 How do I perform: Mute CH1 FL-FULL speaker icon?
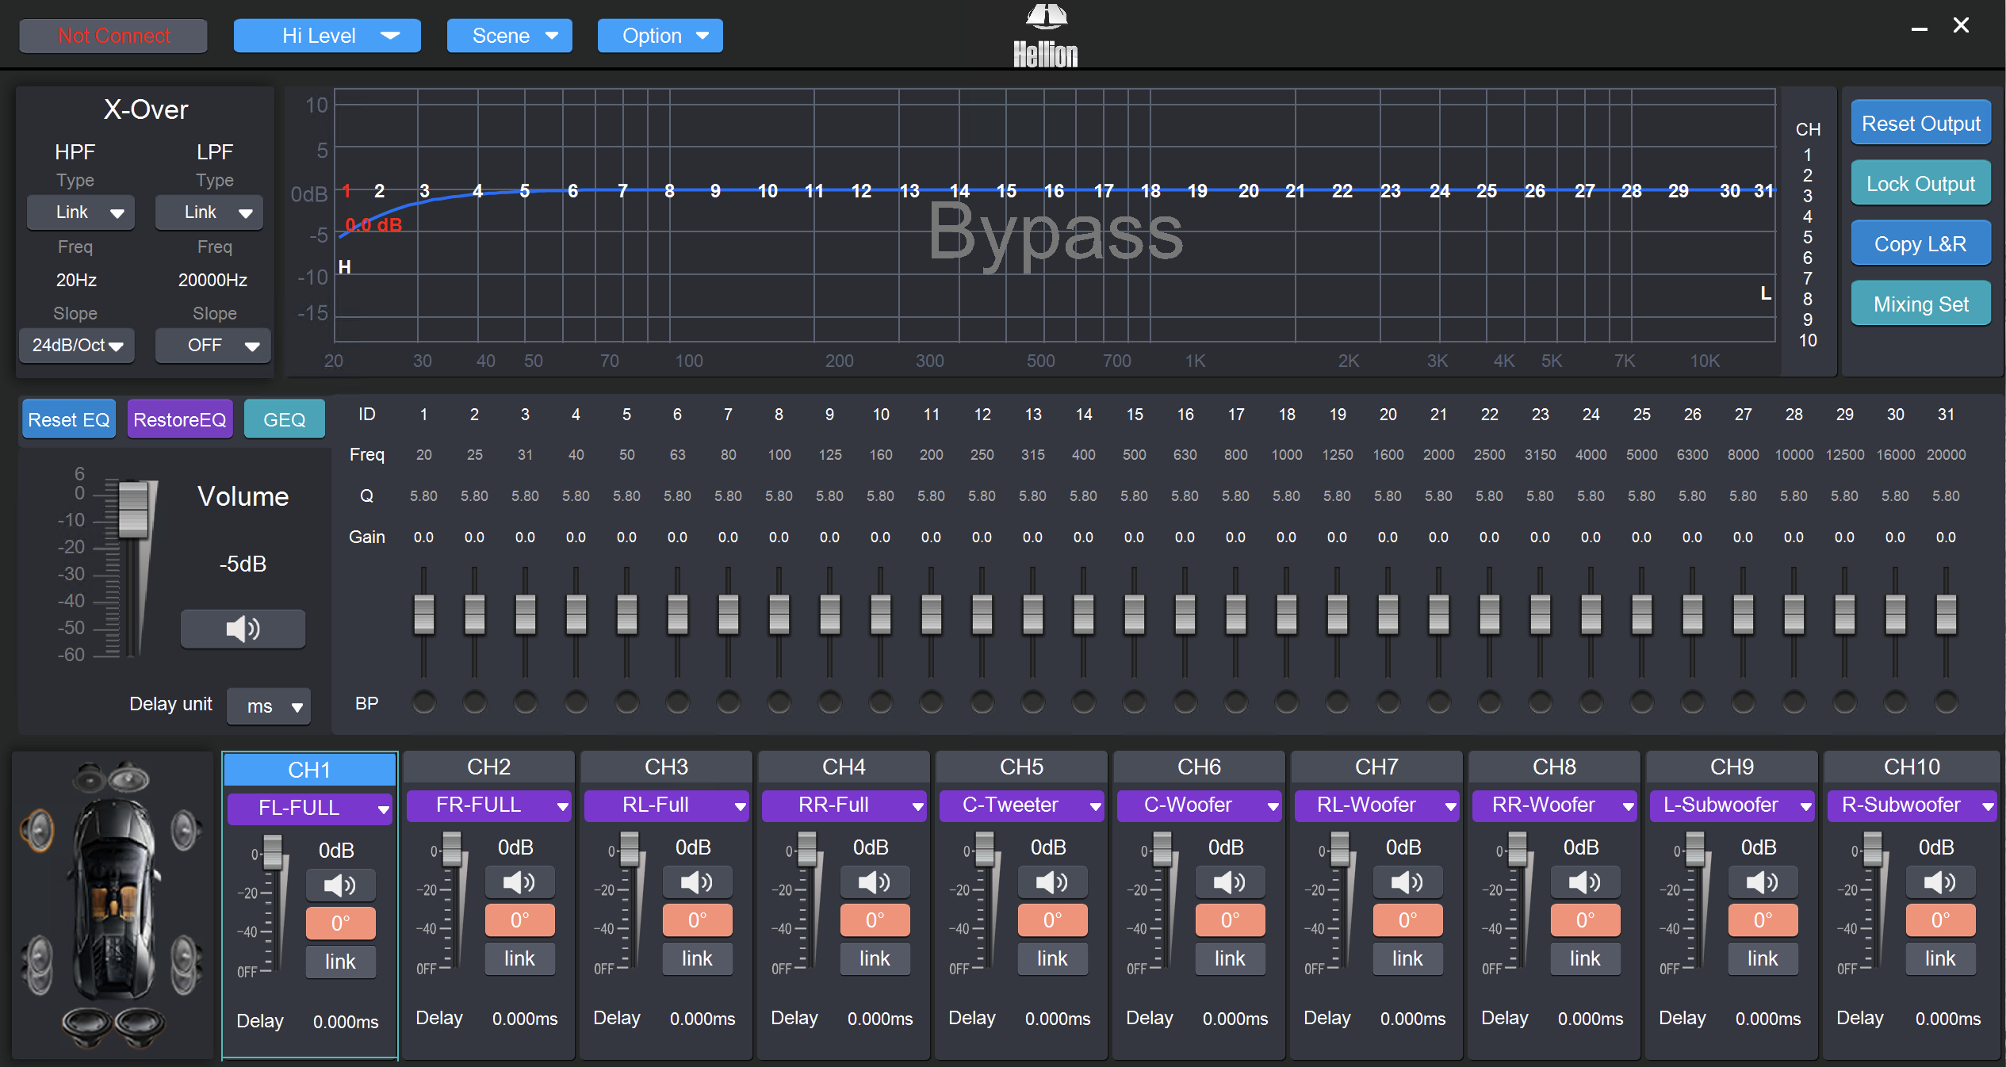340,885
